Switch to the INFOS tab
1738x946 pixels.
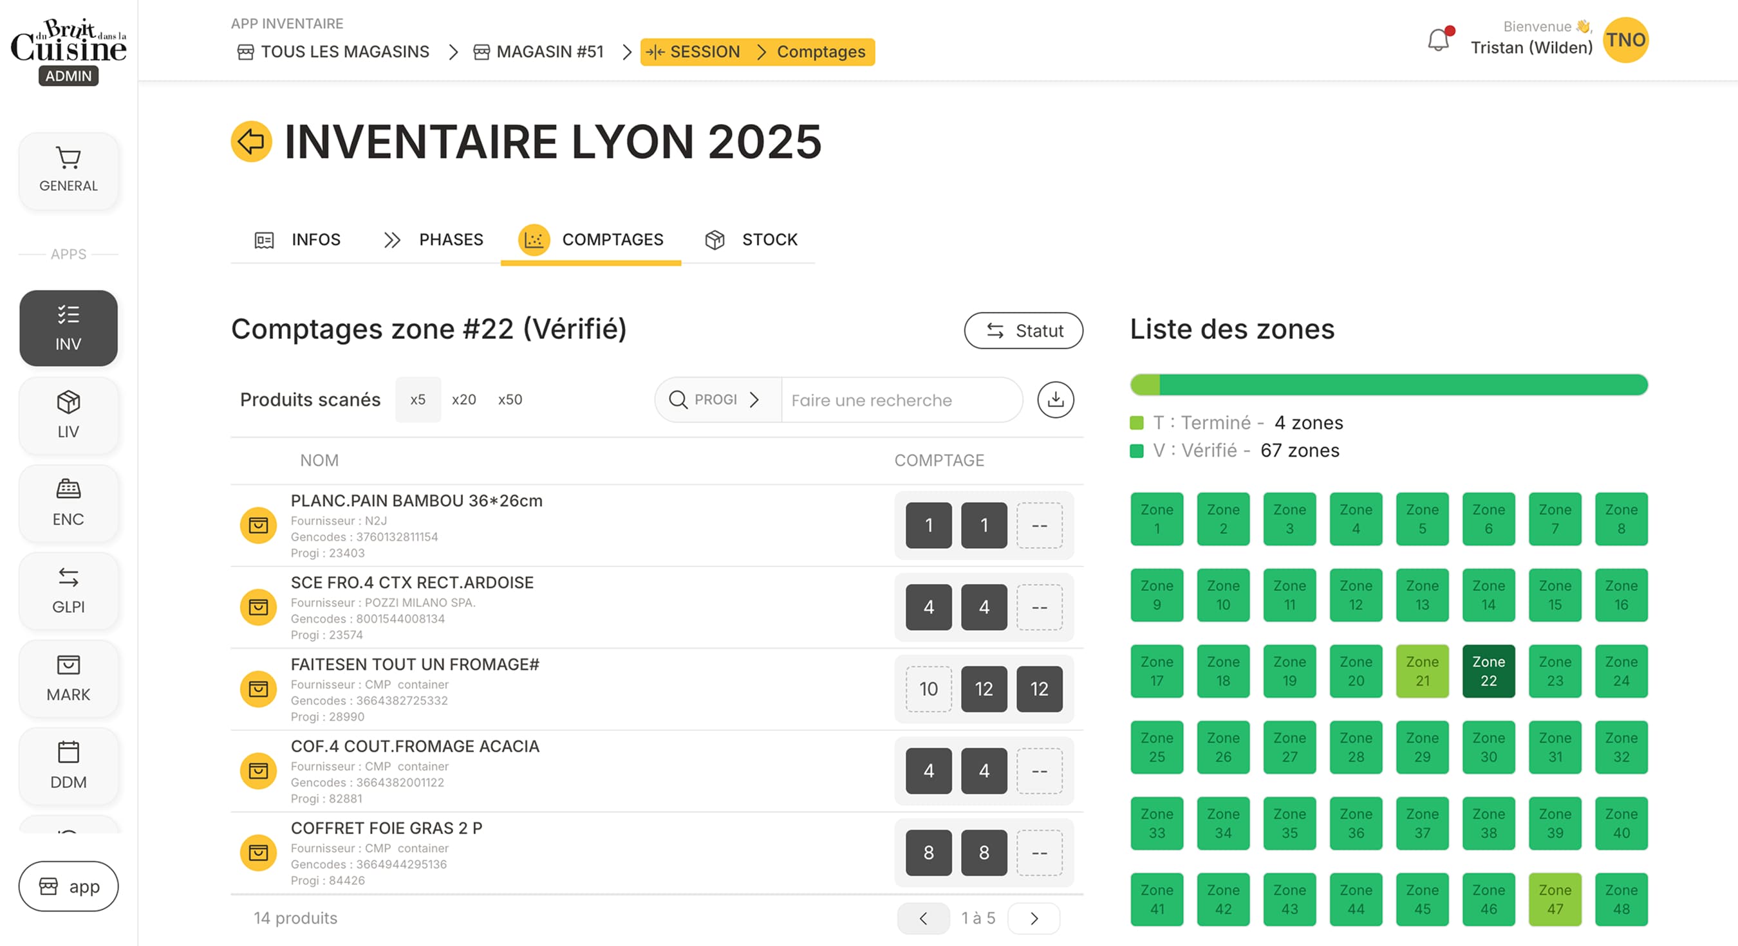(297, 239)
